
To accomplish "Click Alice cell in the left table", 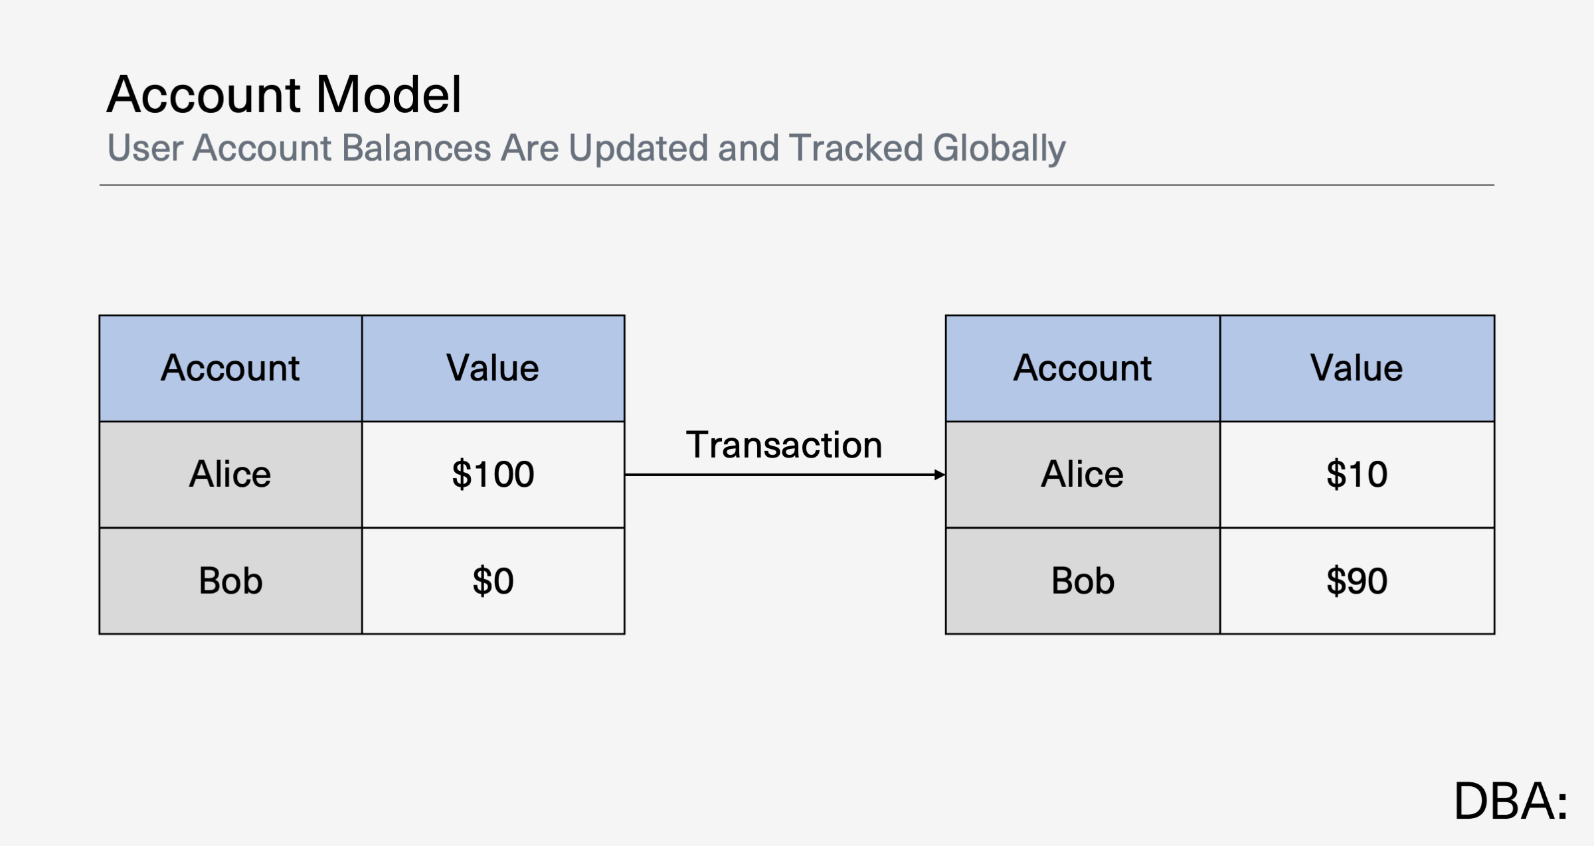I will (230, 475).
